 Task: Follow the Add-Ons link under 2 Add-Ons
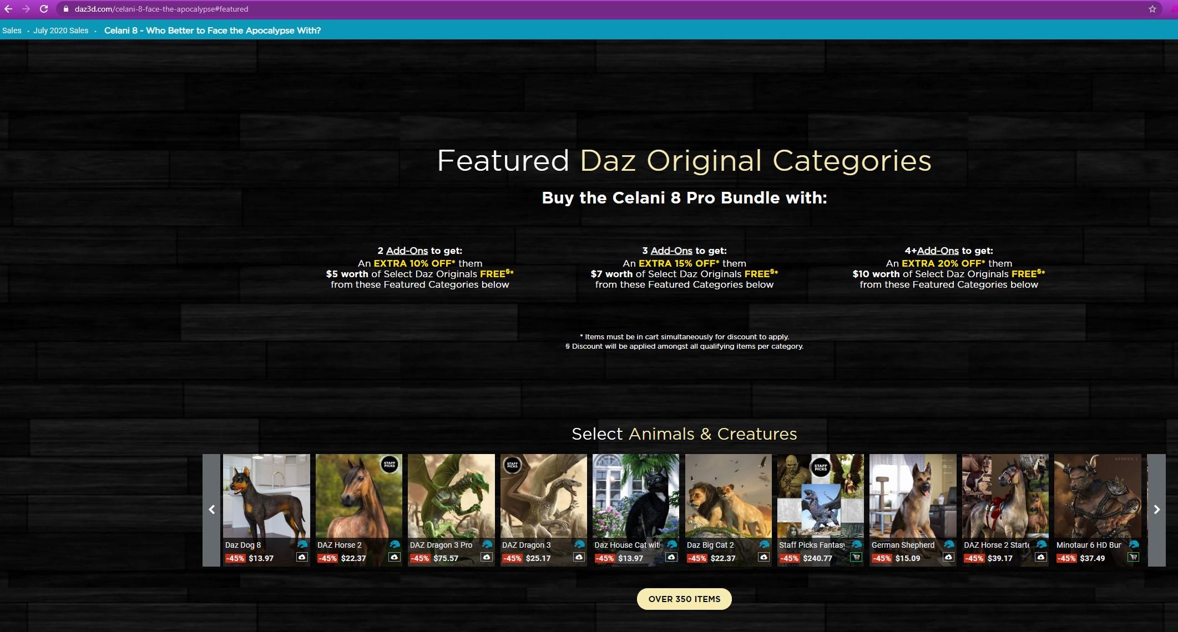pyautogui.click(x=407, y=251)
